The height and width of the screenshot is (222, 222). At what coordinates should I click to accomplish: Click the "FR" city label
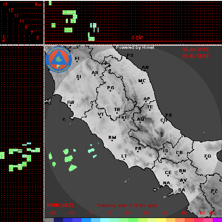tap(138, 148)
